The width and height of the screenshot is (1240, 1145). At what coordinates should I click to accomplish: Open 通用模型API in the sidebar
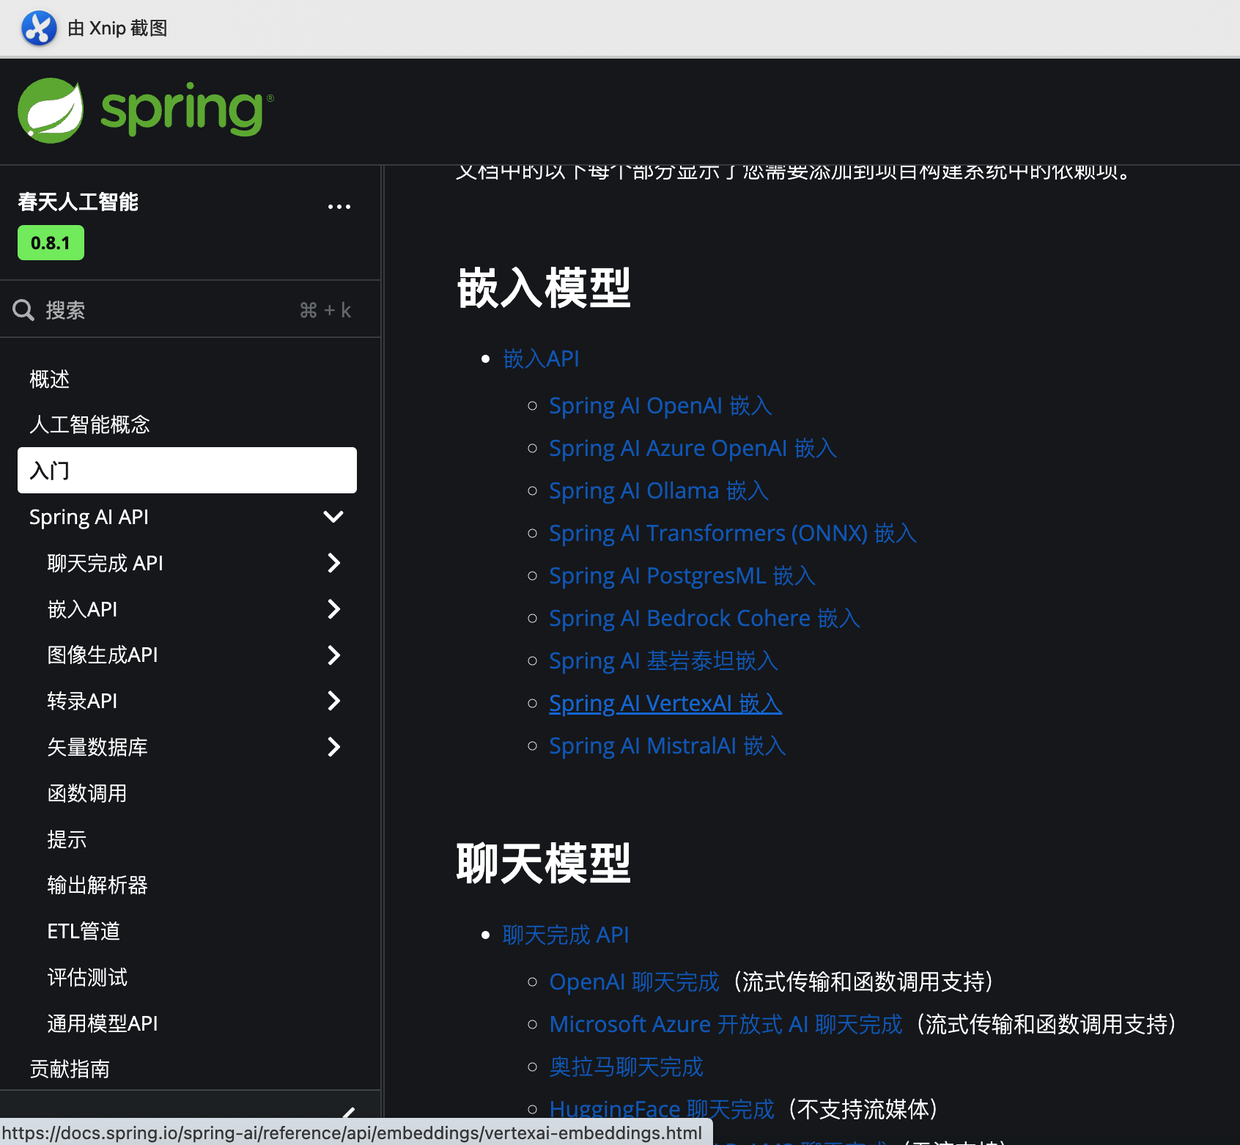click(x=103, y=1023)
